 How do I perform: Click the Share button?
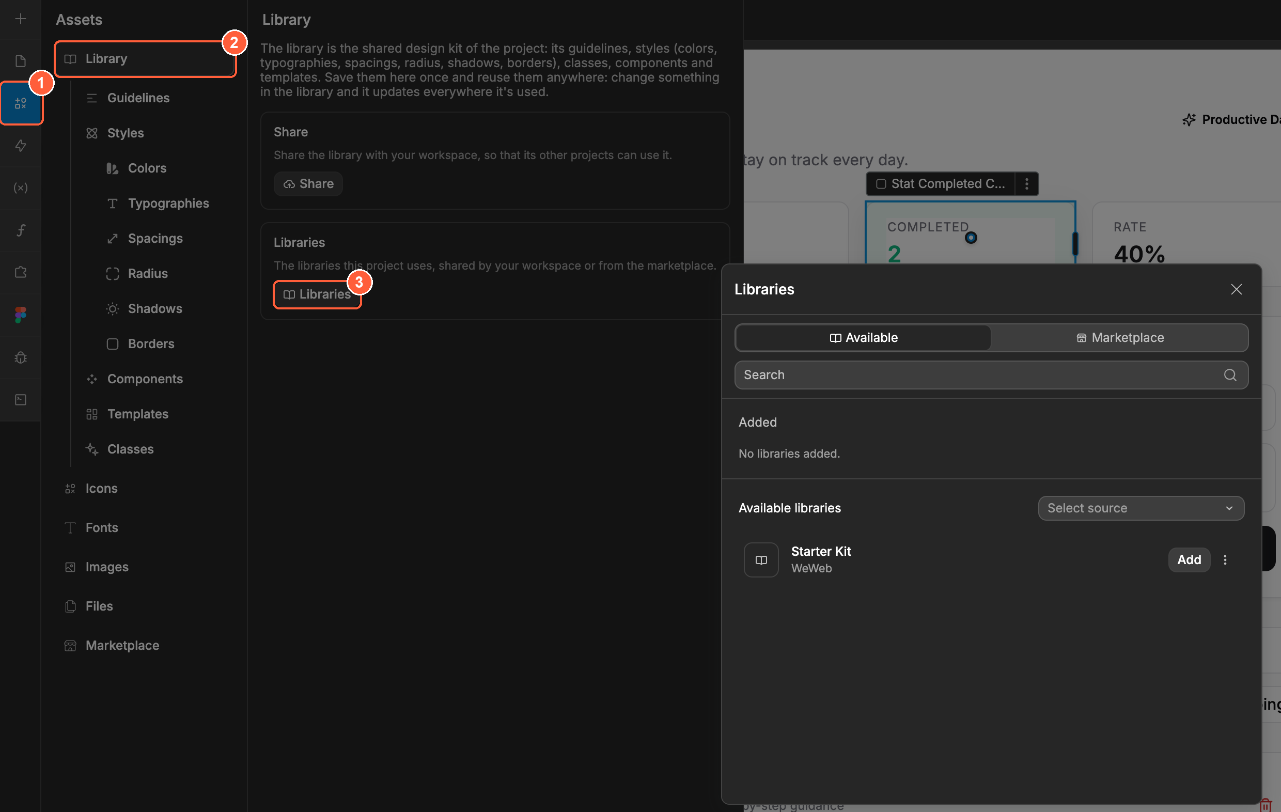click(x=308, y=183)
